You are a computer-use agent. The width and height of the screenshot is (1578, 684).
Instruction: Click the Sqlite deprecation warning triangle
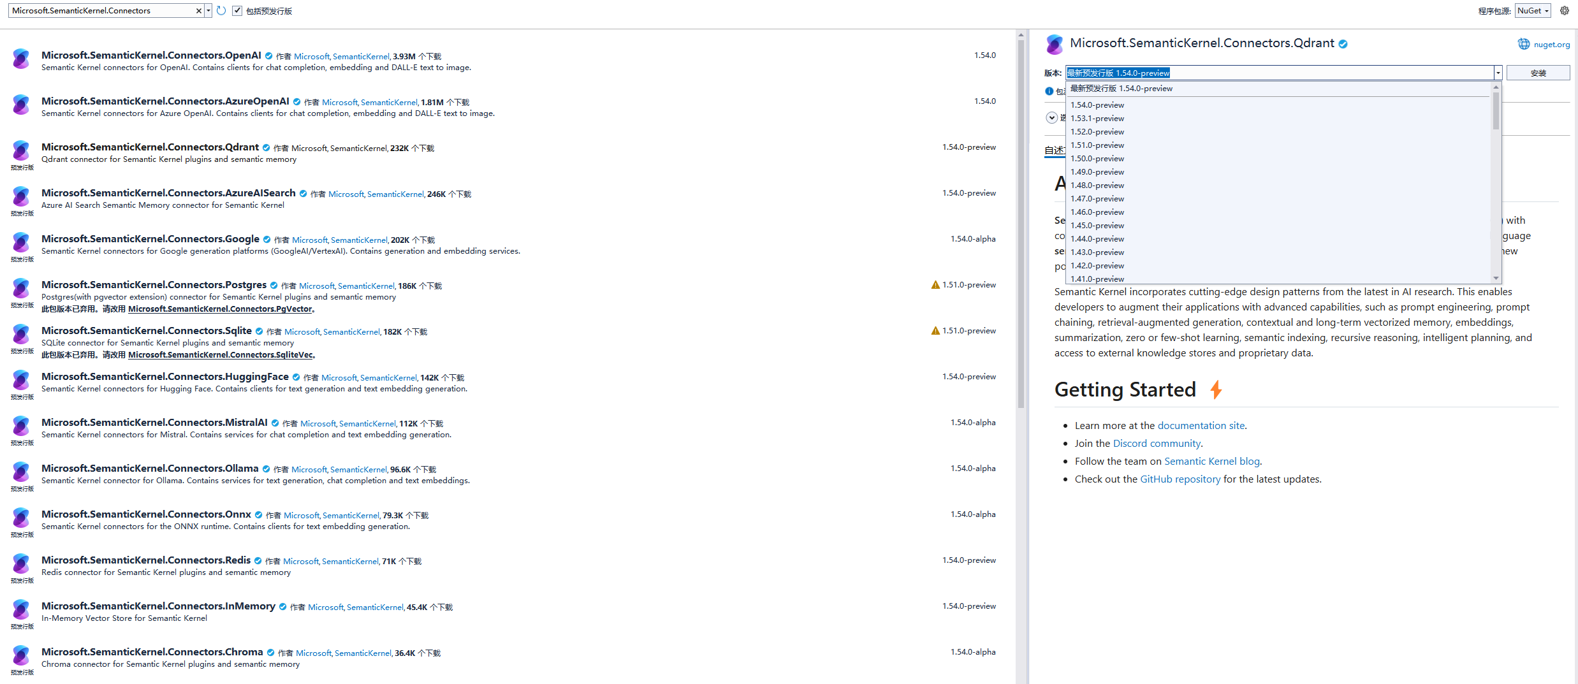(935, 331)
